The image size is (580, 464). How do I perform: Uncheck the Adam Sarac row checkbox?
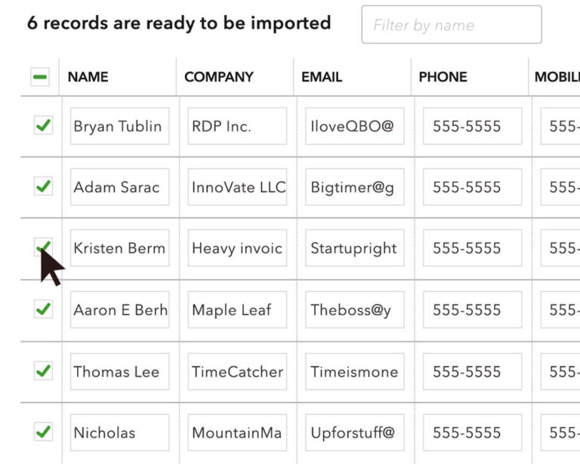click(43, 186)
